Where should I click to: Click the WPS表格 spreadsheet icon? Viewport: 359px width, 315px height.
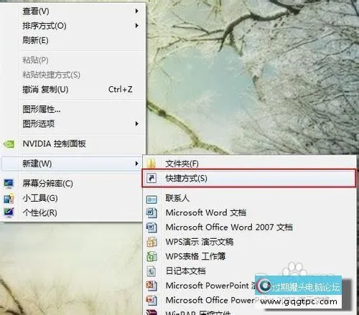click(151, 257)
